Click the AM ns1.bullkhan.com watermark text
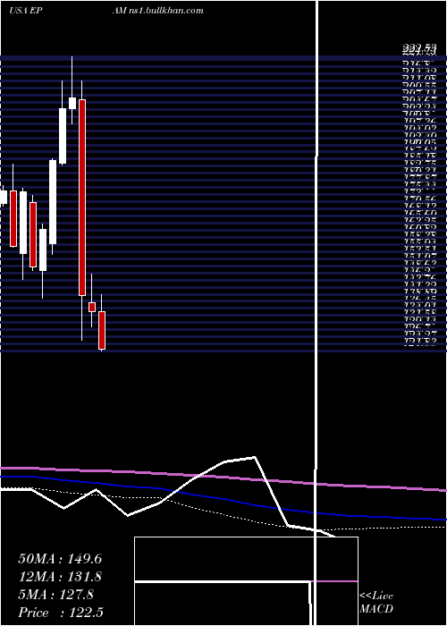447x626 pixels. click(x=157, y=11)
